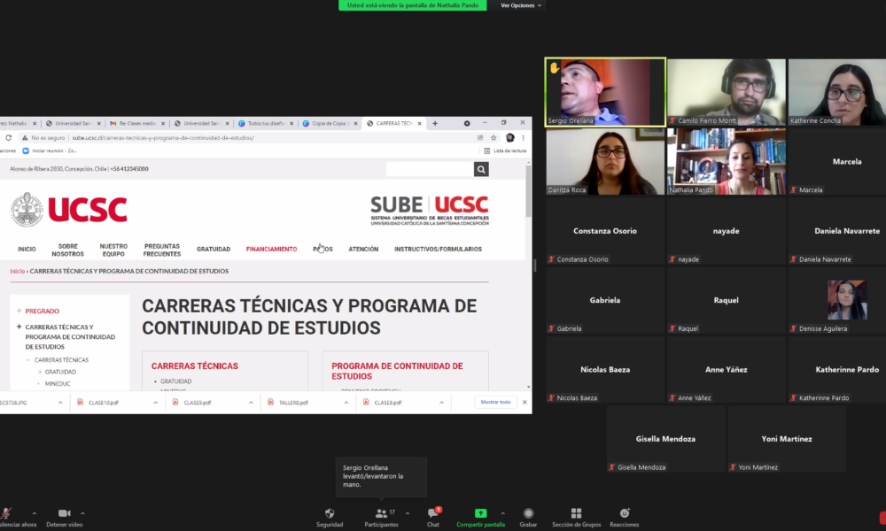Follow the Inicio breadcrumb link
Screen dimensions: 886x531
click(17, 272)
